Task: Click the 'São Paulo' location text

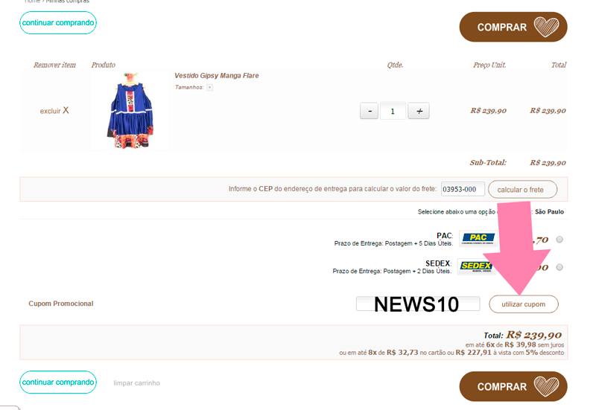Action: pyautogui.click(x=549, y=212)
